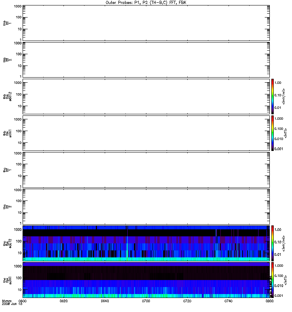Click '0.01' on thc fbk edc12 color scale

(278, 255)
